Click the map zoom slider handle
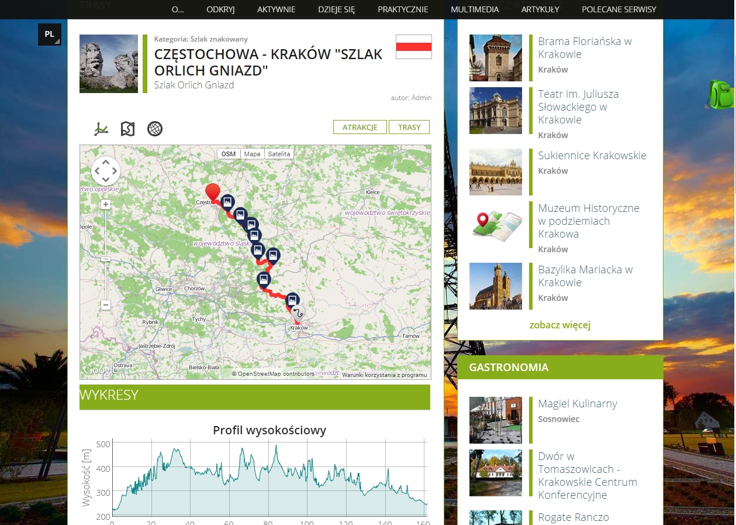736x525 pixels. click(x=106, y=259)
